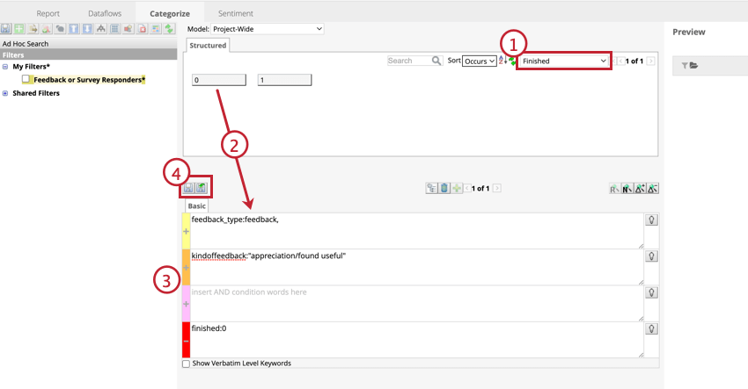
Task: Click the green plus add-filter toolbar icon
Action: tap(19, 29)
